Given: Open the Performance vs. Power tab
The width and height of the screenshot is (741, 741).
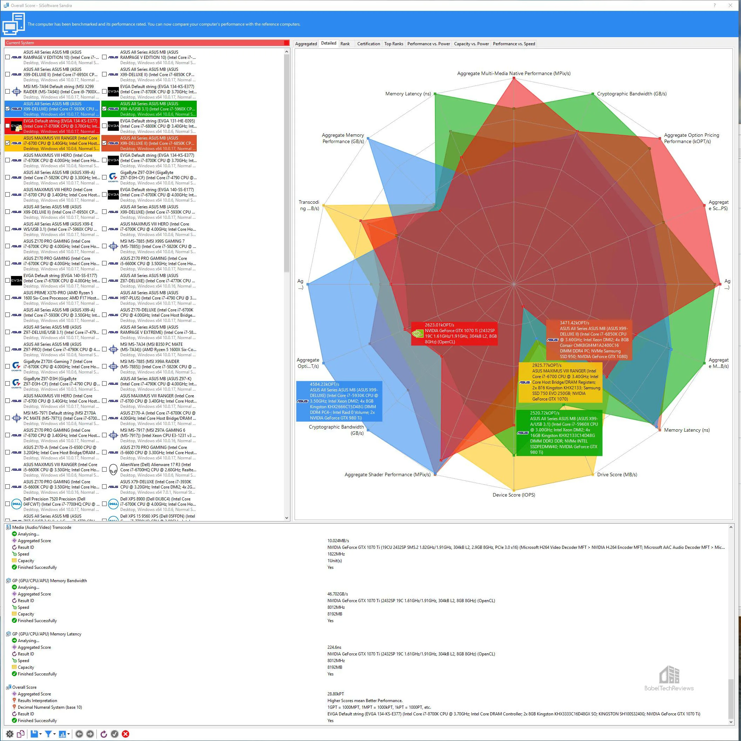Looking at the screenshot, I should coord(429,44).
